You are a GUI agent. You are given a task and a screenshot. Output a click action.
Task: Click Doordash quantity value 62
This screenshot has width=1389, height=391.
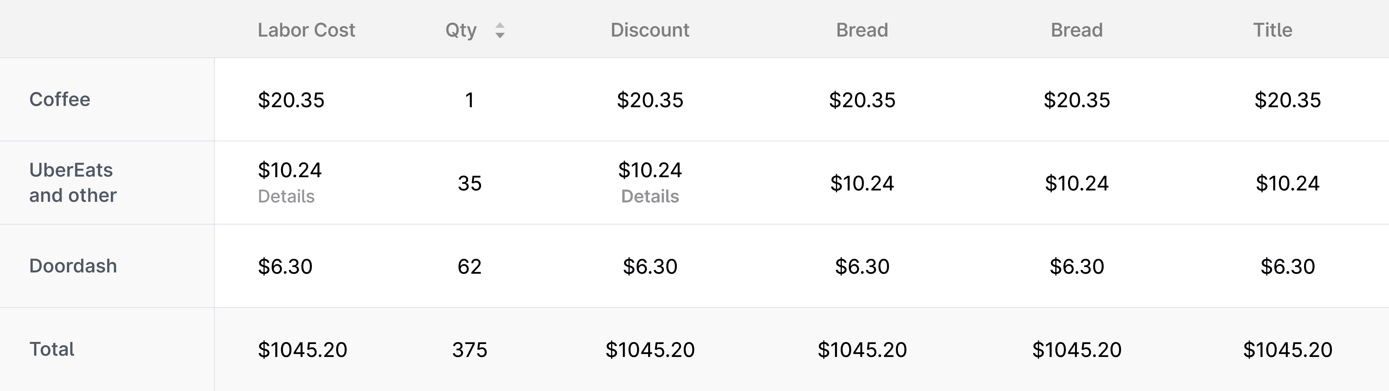point(469,266)
